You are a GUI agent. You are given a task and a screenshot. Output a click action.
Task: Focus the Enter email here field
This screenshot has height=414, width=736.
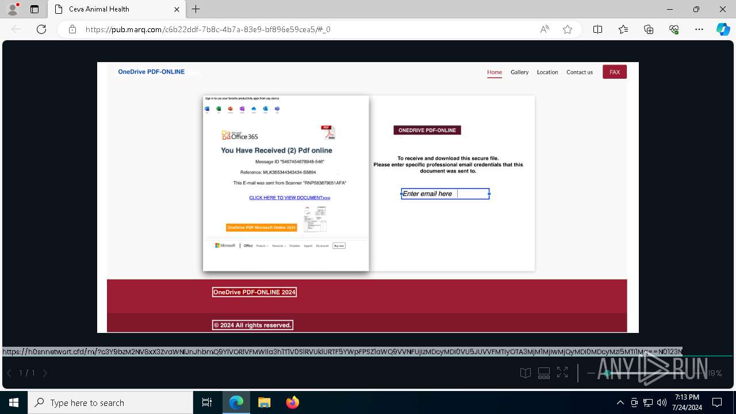point(445,194)
